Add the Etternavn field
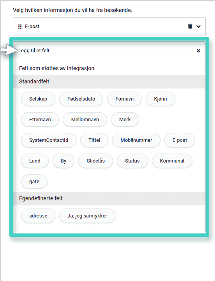The width and height of the screenshot is (215, 281). pyautogui.click(x=40, y=119)
